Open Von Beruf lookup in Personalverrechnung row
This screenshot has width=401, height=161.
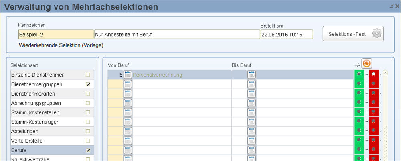[128, 75]
